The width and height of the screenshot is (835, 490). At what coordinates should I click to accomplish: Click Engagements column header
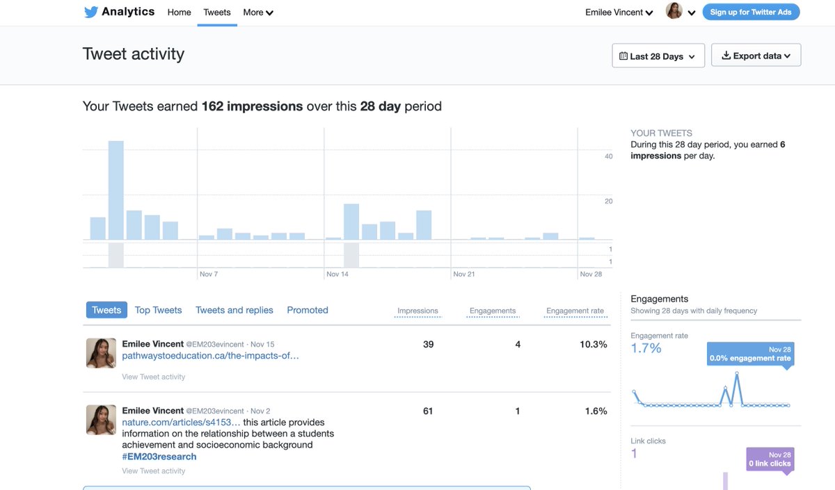[x=493, y=311]
